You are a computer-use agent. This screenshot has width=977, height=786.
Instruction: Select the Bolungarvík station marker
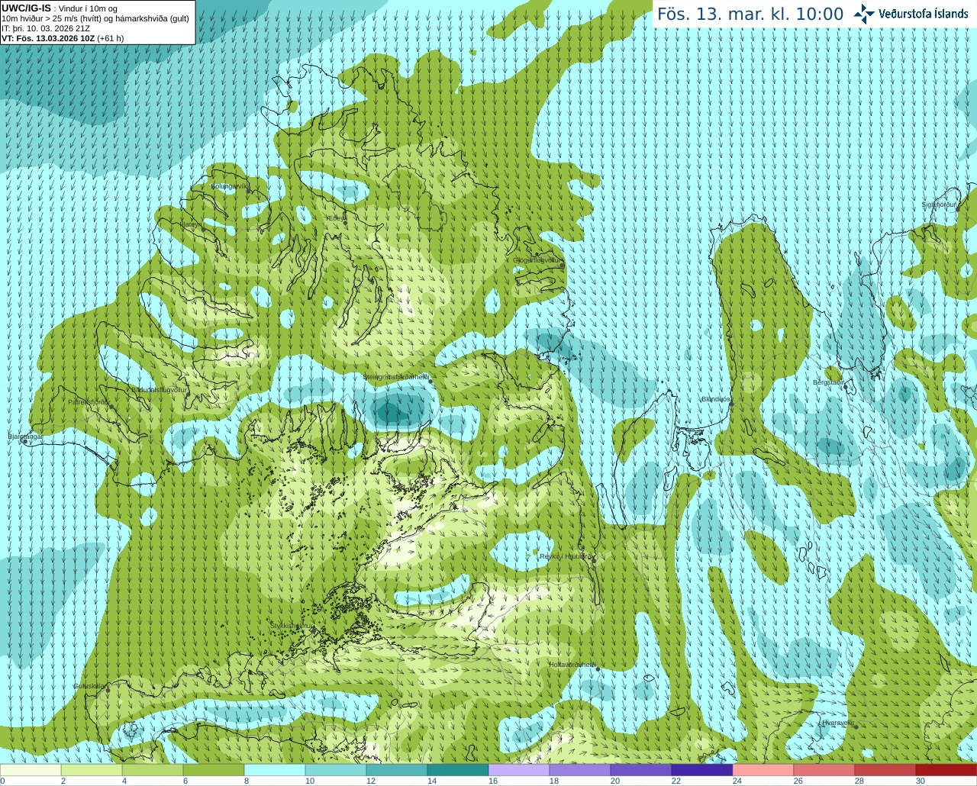pos(249,191)
